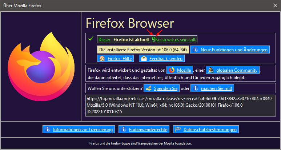The width and height of the screenshot is (281, 150).
Task: Open Neue Funktionen und Änderungen link
Action: coord(234,50)
